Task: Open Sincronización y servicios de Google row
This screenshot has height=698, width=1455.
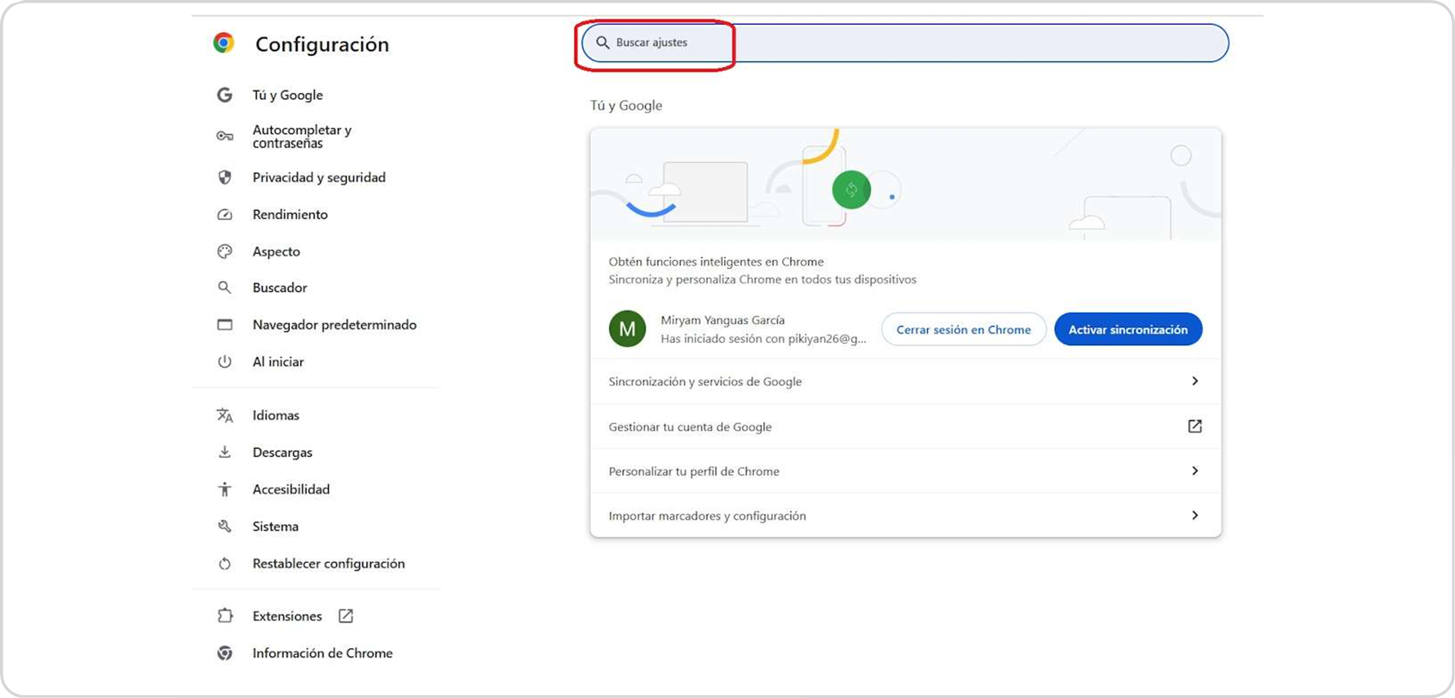Action: pyautogui.click(x=905, y=382)
